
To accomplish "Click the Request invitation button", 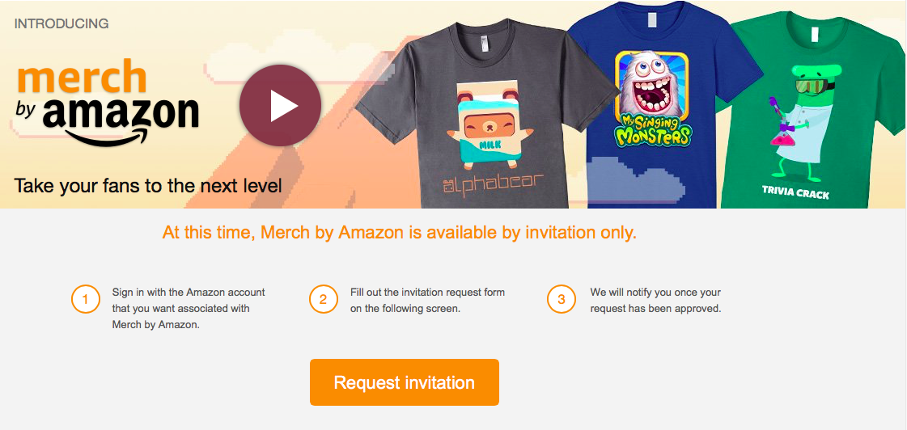I will pos(405,382).
